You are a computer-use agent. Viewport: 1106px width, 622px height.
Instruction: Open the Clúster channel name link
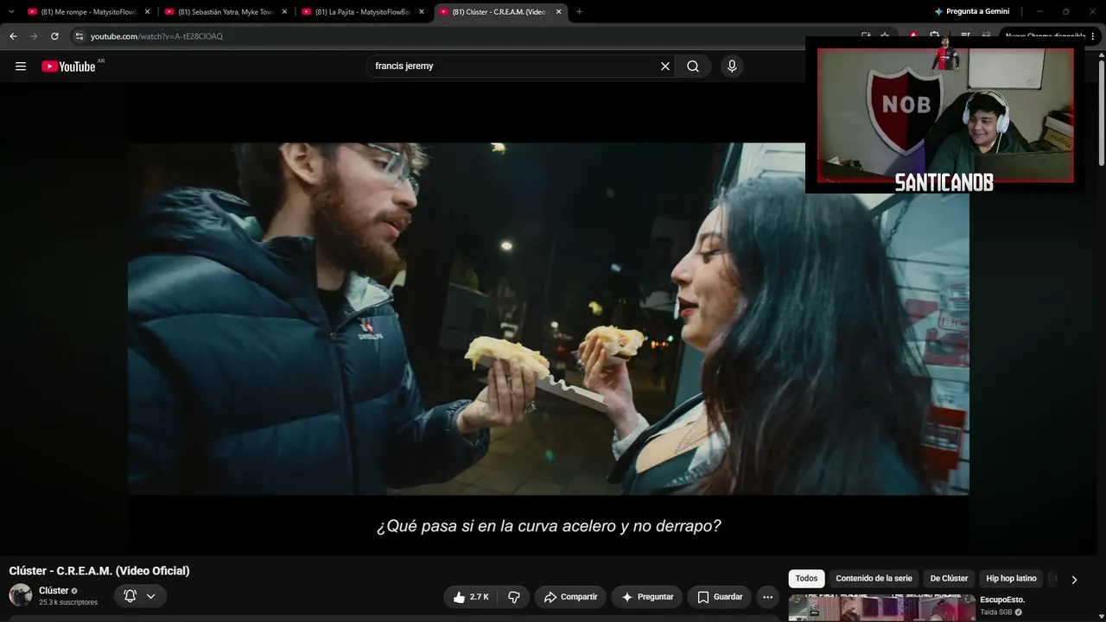[x=54, y=591]
